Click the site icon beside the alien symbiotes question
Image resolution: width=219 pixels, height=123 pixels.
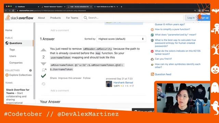click(x=152, y=65)
